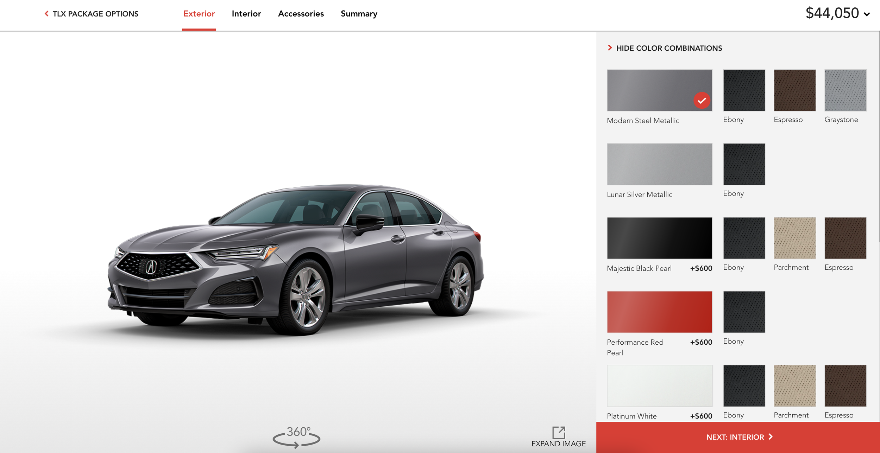Screen dimensions: 880x453
Task: Collapse the Hide Color Combinations section
Action: [665, 48]
